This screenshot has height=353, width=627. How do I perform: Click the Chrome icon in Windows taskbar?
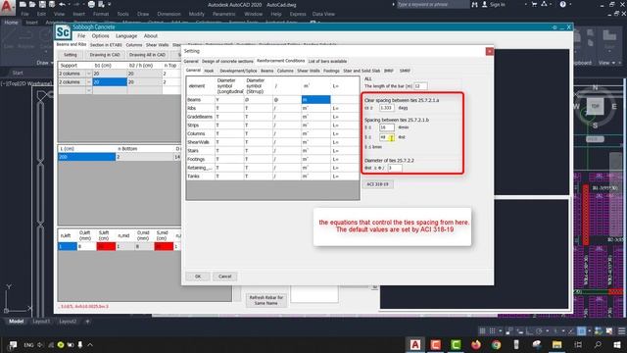(496, 344)
